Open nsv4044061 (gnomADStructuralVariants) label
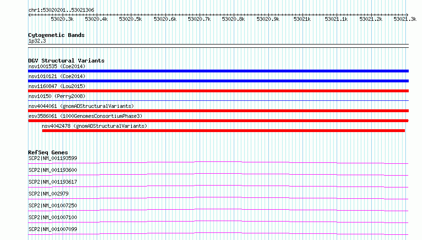The height and width of the screenshot is (240, 422). [x=81, y=106]
